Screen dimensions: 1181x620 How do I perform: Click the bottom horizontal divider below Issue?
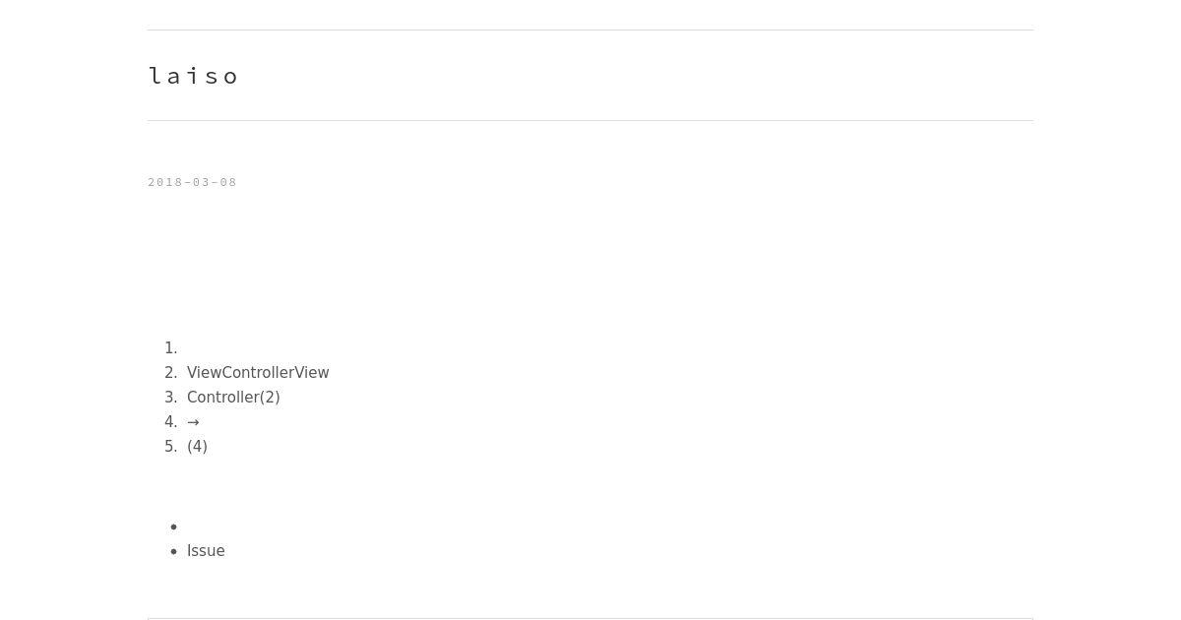[590, 618]
